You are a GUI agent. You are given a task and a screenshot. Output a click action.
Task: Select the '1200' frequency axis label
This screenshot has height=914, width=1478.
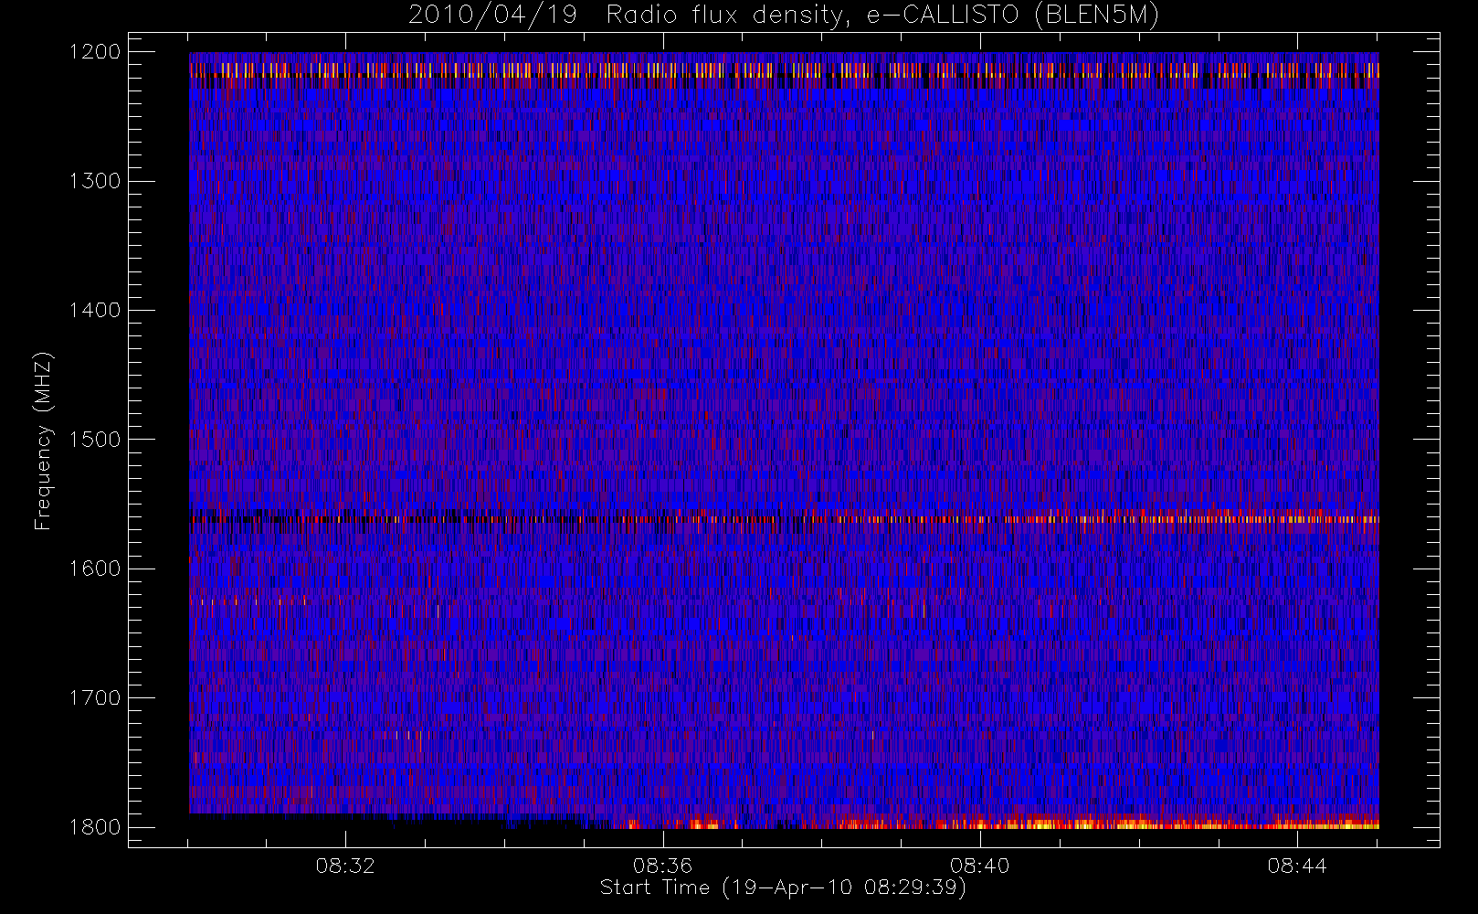pyautogui.click(x=95, y=52)
